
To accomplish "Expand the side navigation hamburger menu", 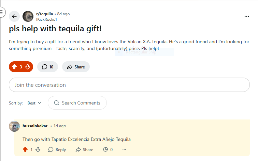I will click(1, 13).
